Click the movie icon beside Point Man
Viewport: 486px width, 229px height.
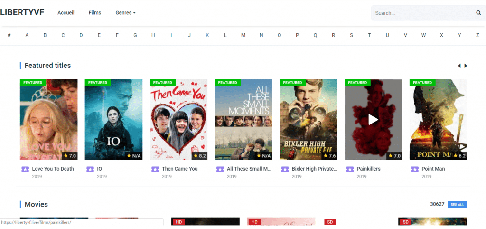[415, 169]
